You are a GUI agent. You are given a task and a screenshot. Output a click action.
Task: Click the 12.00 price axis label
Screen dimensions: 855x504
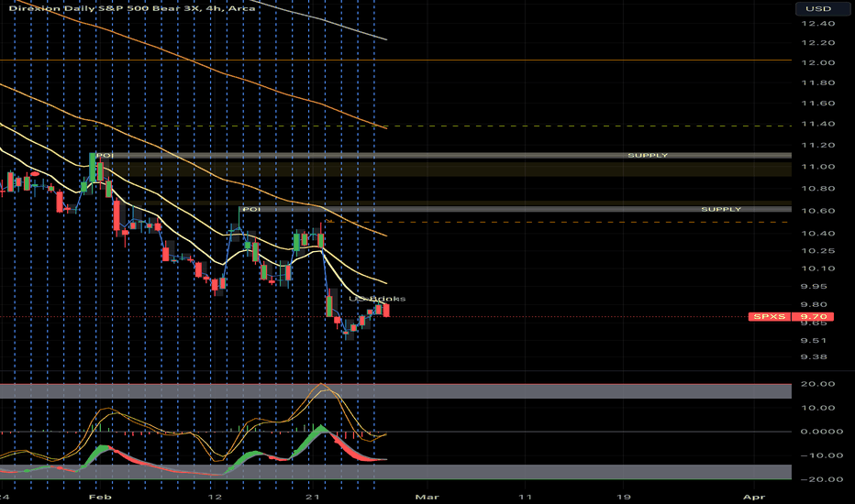pos(818,62)
